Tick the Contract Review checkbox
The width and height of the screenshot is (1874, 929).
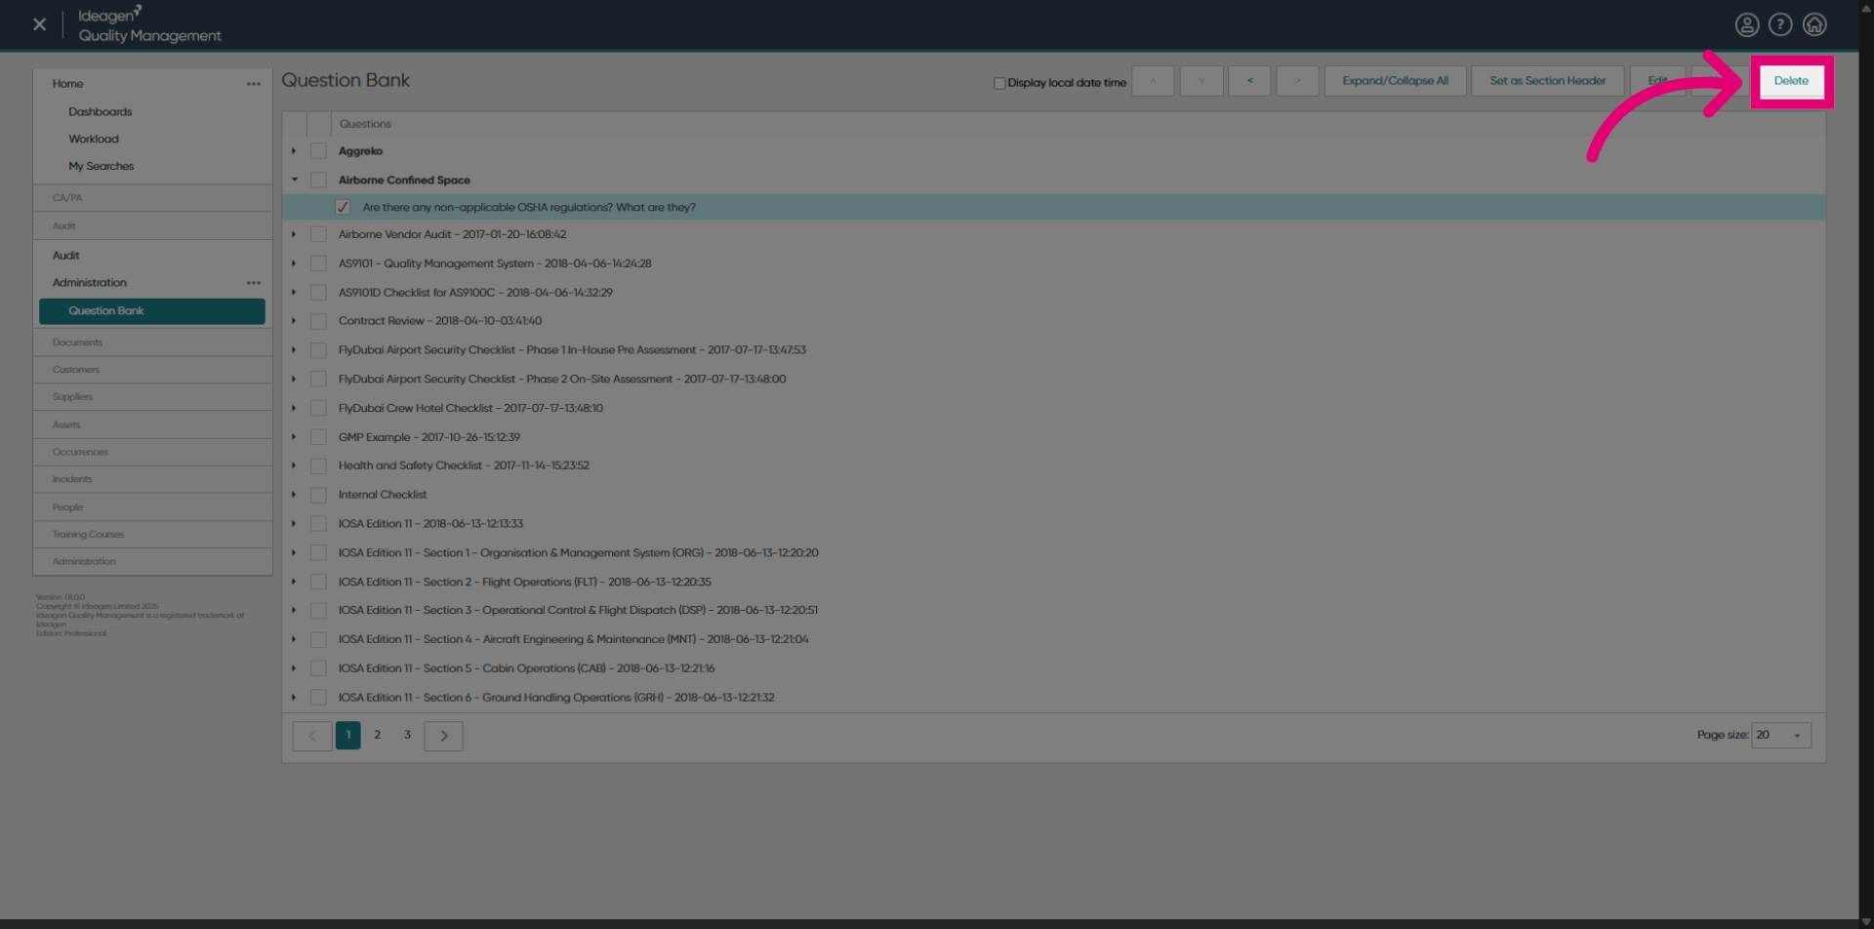[318, 321]
